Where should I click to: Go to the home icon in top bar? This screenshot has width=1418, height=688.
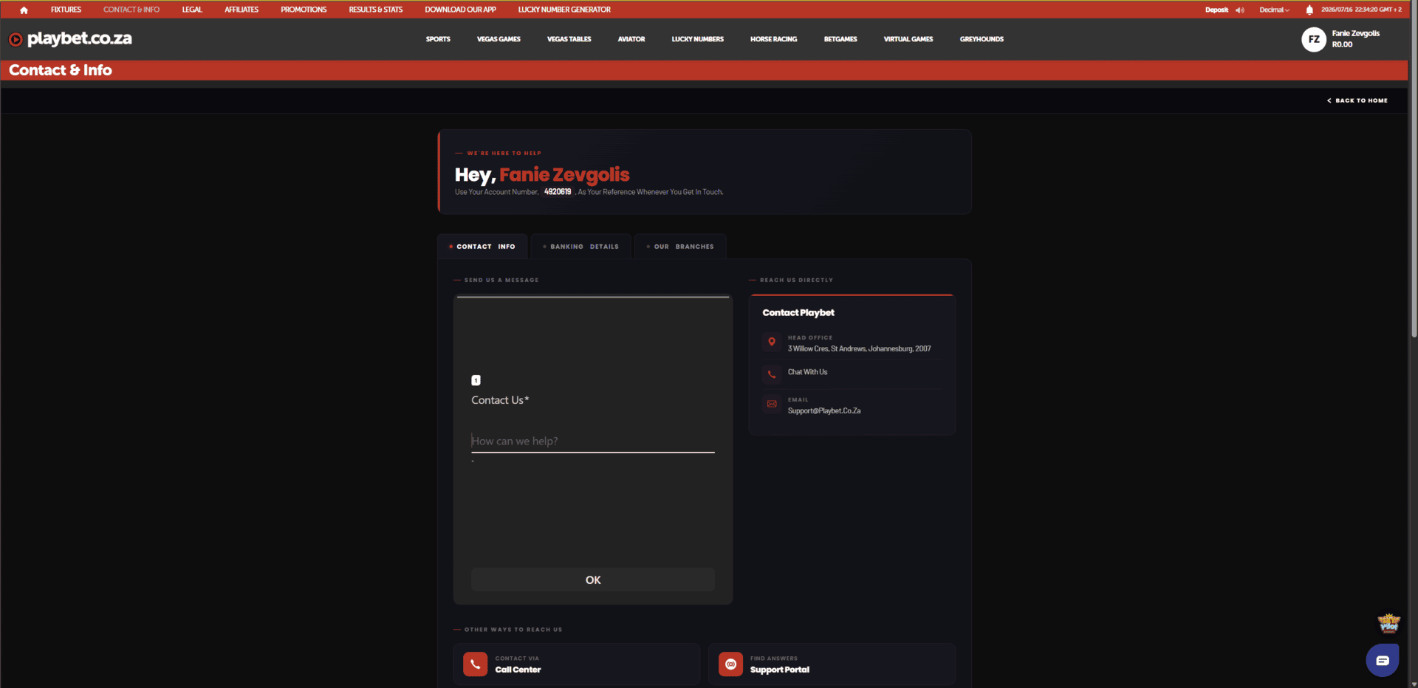(x=24, y=10)
